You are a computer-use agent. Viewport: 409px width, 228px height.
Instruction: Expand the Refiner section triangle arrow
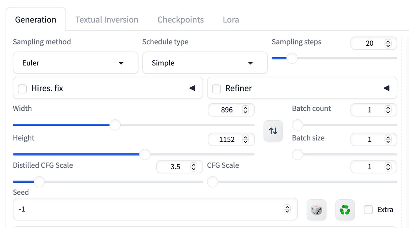pos(386,88)
